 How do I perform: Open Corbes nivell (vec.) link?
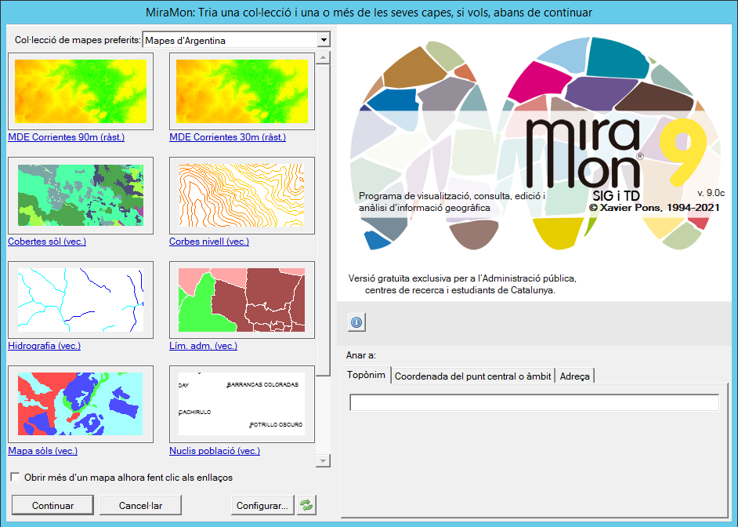209,242
